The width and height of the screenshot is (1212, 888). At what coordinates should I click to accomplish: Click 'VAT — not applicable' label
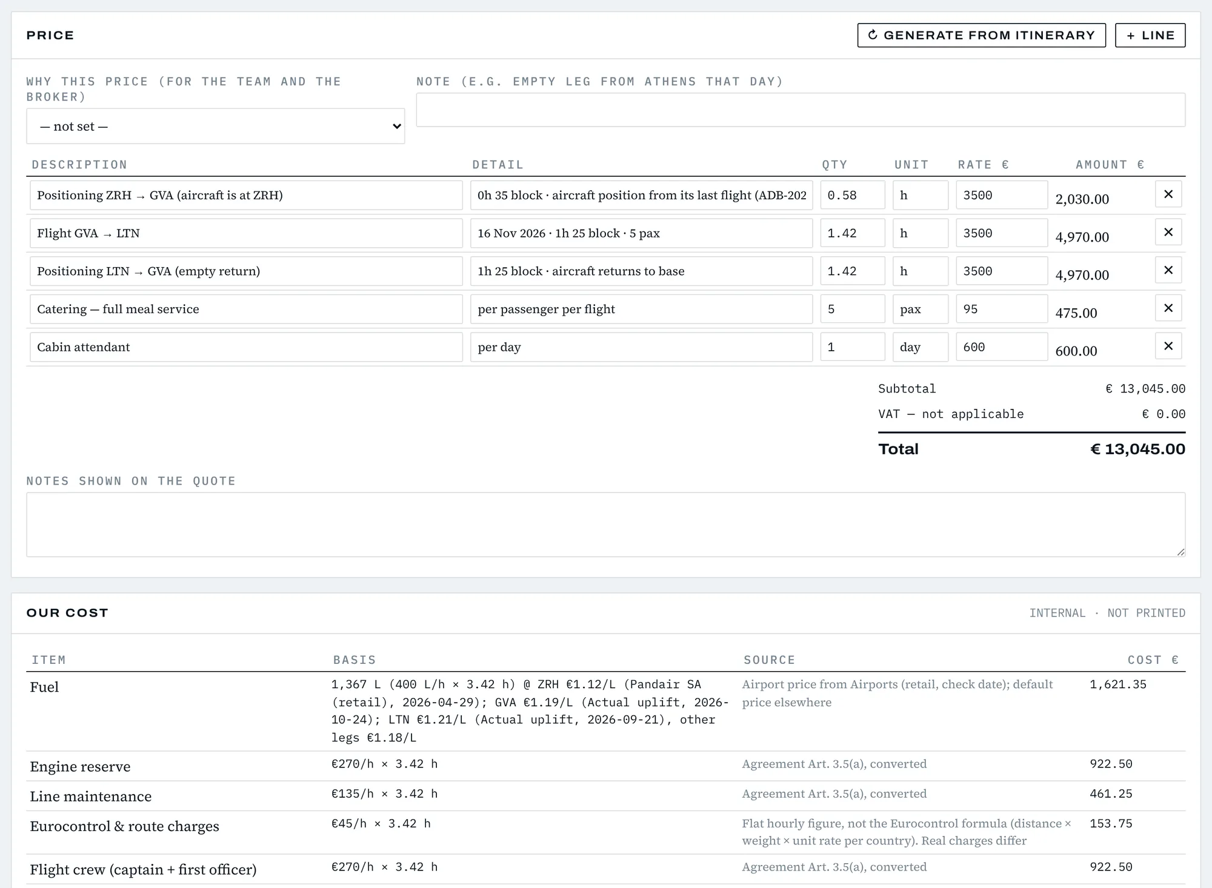click(x=951, y=414)
